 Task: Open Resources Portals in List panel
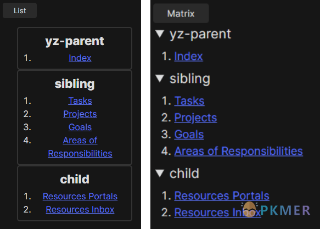pyautogui.click(x=80, y=197)
